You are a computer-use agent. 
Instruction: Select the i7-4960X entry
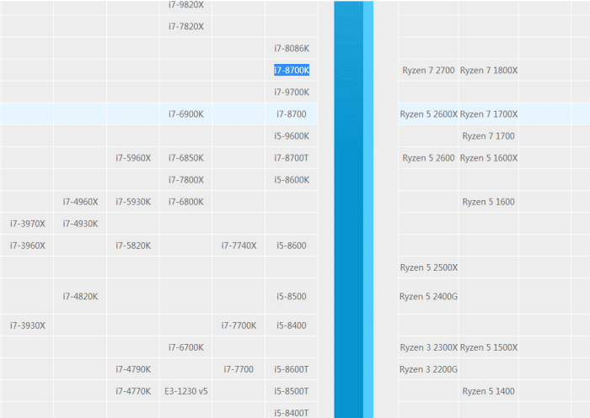80,202
